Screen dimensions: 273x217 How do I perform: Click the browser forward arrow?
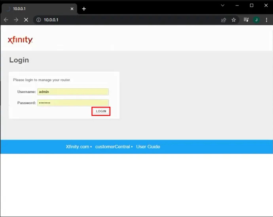point(16,20)
